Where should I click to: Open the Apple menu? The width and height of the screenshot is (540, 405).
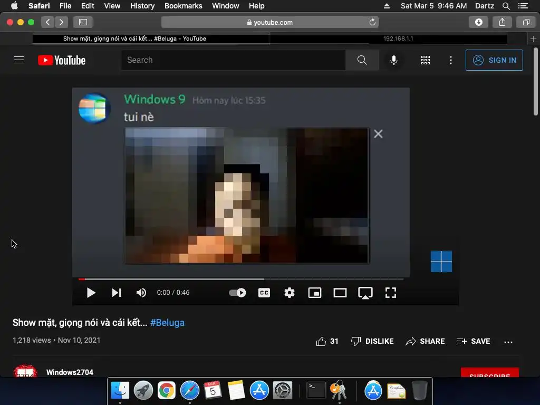[14, 6]
